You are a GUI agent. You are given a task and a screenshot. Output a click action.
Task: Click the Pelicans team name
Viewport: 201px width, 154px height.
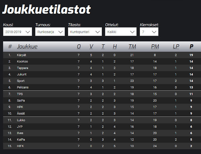(x=23, y=87)
